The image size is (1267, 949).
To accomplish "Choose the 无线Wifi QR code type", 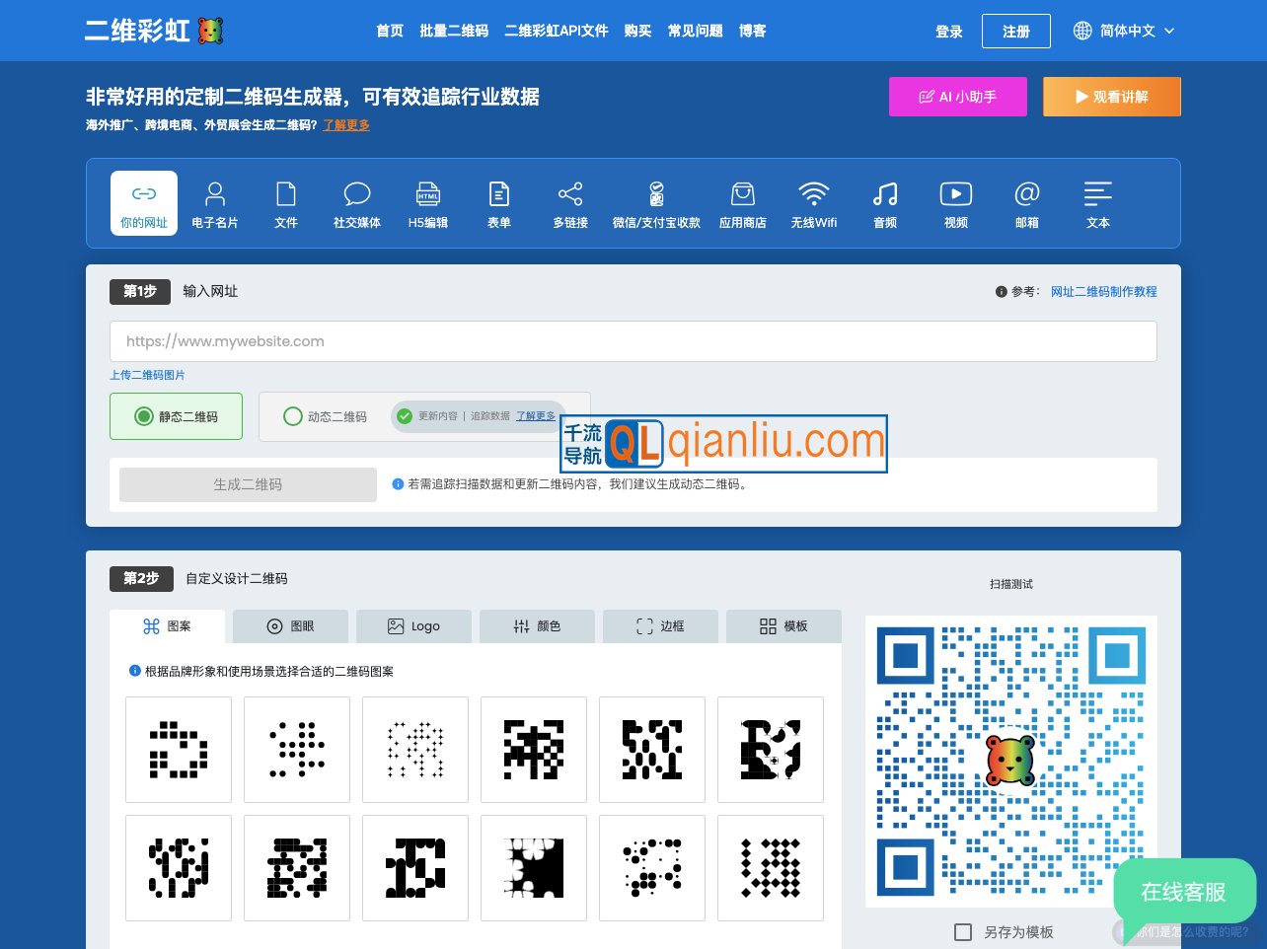I will pyautogui.click(x=814, y=203).
